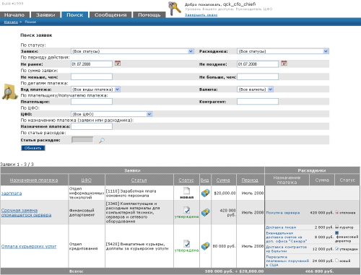Click the search folder icon on left
The width and height of the screenshot is (361, 275).
pos(9,92)
